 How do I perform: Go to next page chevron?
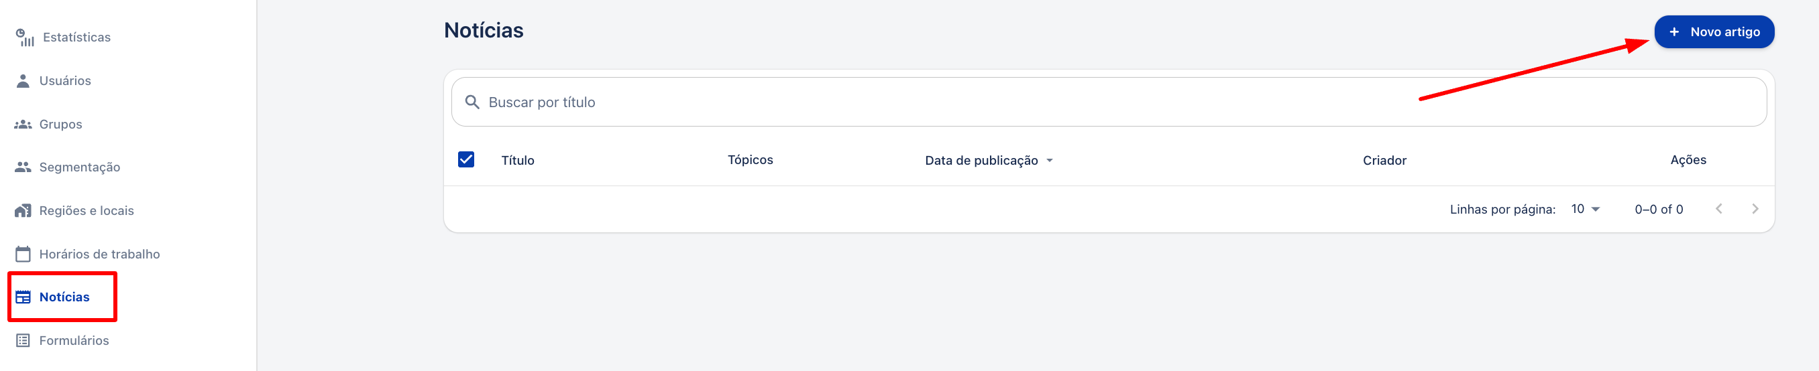click(x=1755, y=209)
